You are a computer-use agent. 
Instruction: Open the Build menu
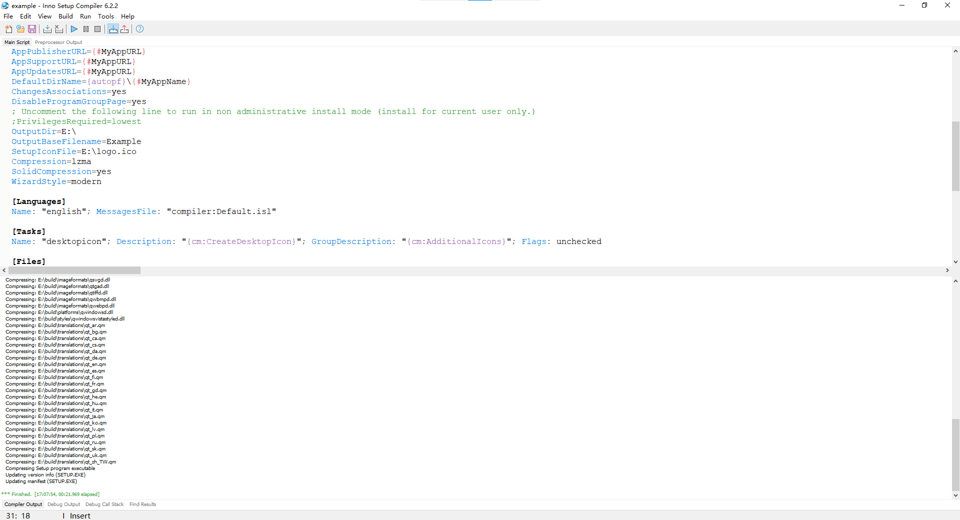coord(65,16)
